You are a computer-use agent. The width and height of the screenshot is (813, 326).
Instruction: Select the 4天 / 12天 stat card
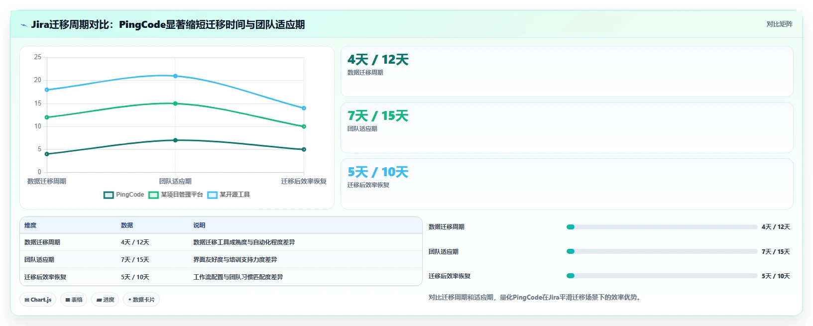567,72
